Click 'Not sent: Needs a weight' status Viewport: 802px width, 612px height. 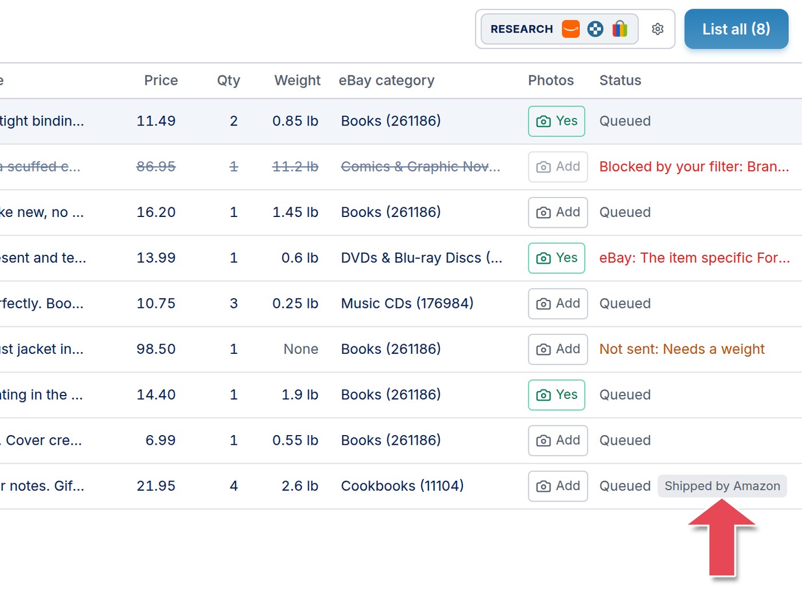(682, 349)
